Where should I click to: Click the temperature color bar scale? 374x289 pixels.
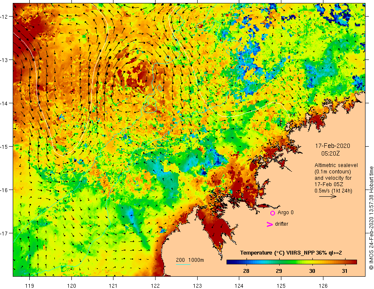coord(292,262)
